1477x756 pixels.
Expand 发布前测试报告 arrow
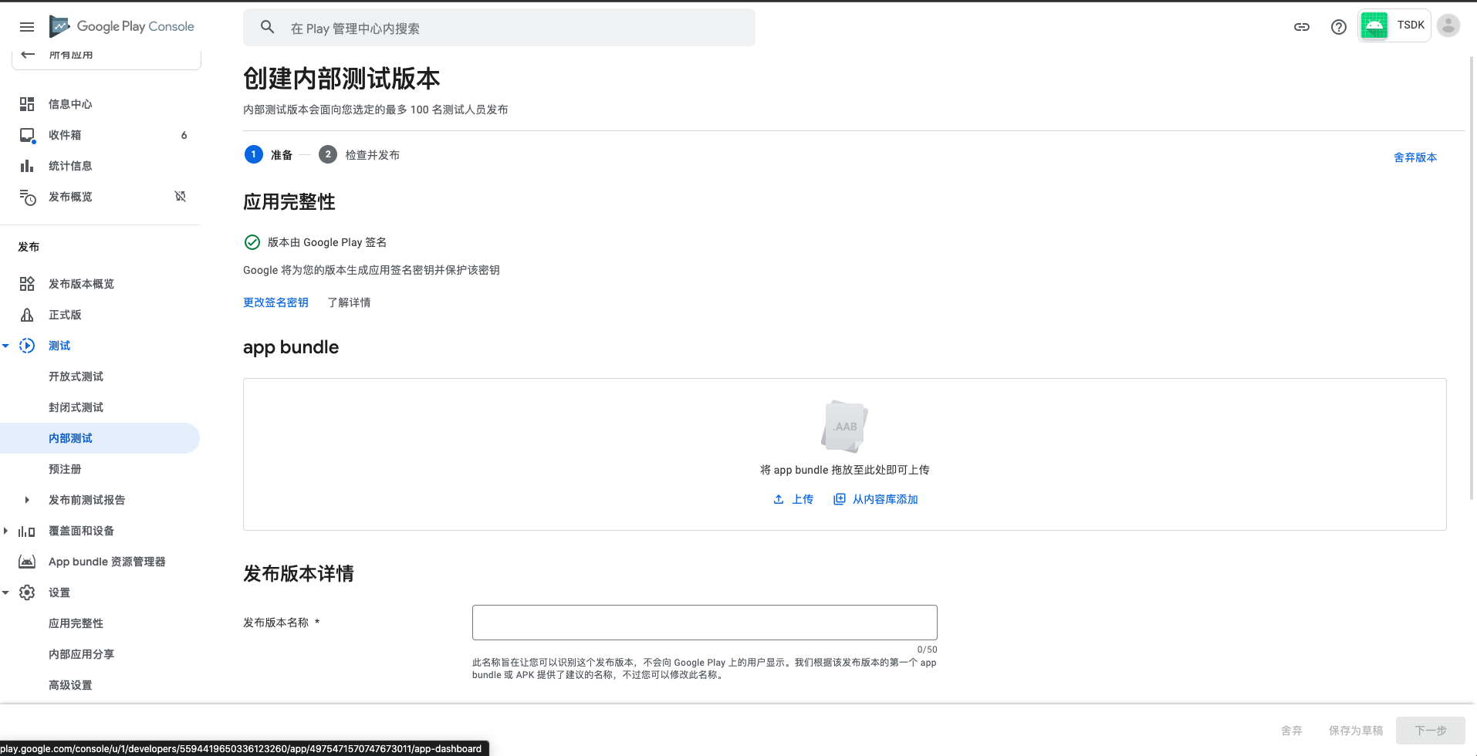point(27,500)
